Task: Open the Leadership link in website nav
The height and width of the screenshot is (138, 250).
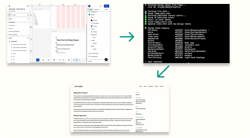Action: click(150, 86)
